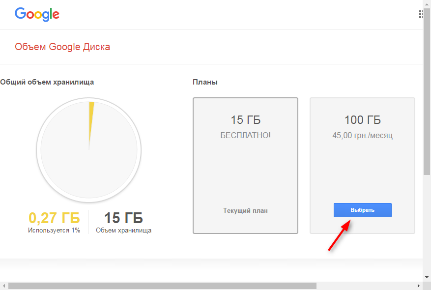The height and width of the screenshot is (290, 431).
Task: Click the БЕСПЛАТНО! label
Action: coord(245,135)
